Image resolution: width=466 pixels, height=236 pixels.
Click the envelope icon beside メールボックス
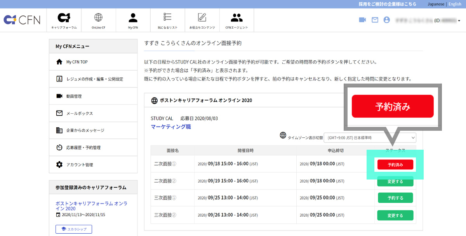59,113
